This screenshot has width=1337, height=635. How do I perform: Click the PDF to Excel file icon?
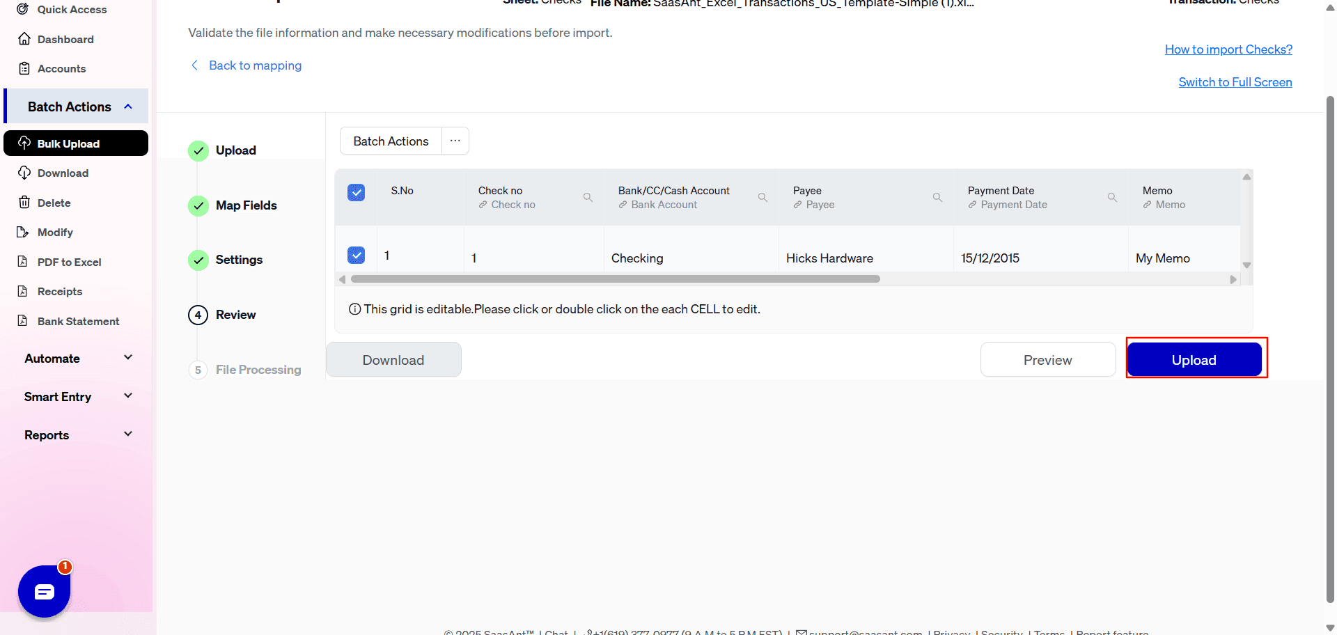(23, 262)
